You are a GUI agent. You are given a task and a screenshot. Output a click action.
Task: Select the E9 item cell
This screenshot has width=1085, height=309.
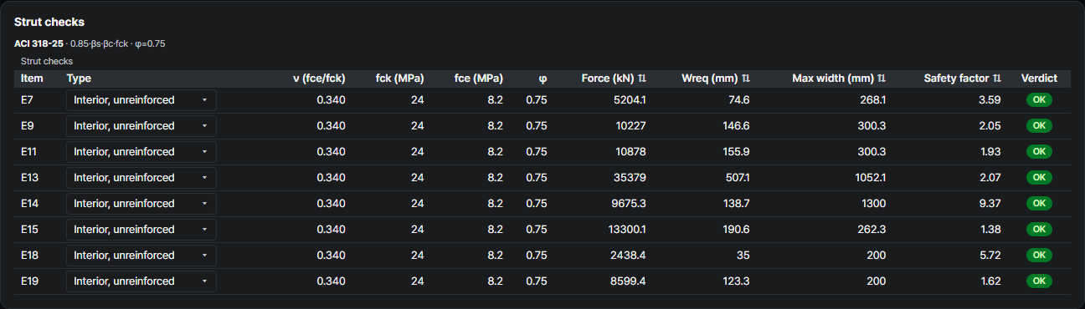pos(28,126)
